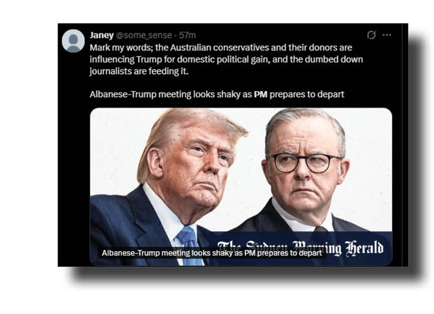Click the display name Janey
Image resolution: width=434 pixels, height=314 pixels.
[x=101, y=35]
